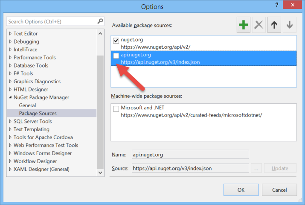Select the HTML Designer label
The width and height of the screenshot is (305, 205).
click(31, 89)
